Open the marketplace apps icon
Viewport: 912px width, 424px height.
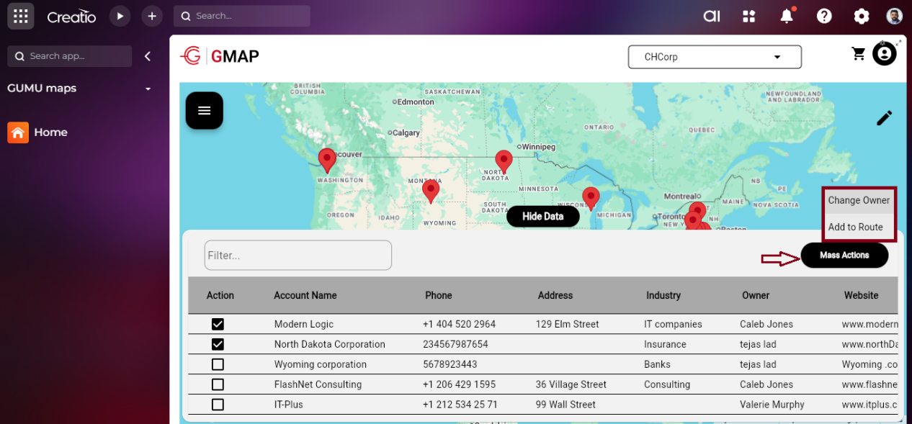click(x=749, y=16)
